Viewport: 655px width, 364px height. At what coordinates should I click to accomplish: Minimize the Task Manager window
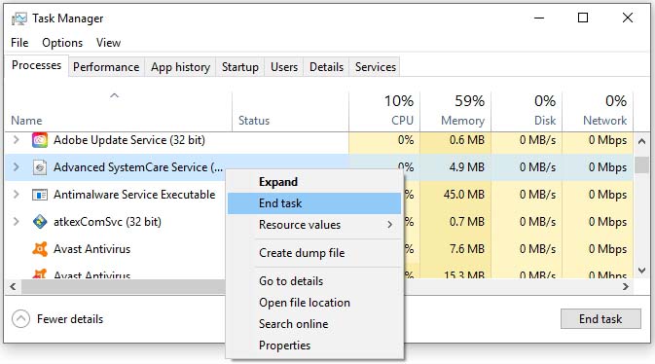tap(539, 18)
